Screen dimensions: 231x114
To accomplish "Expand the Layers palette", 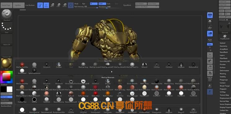I will point(222,55).
